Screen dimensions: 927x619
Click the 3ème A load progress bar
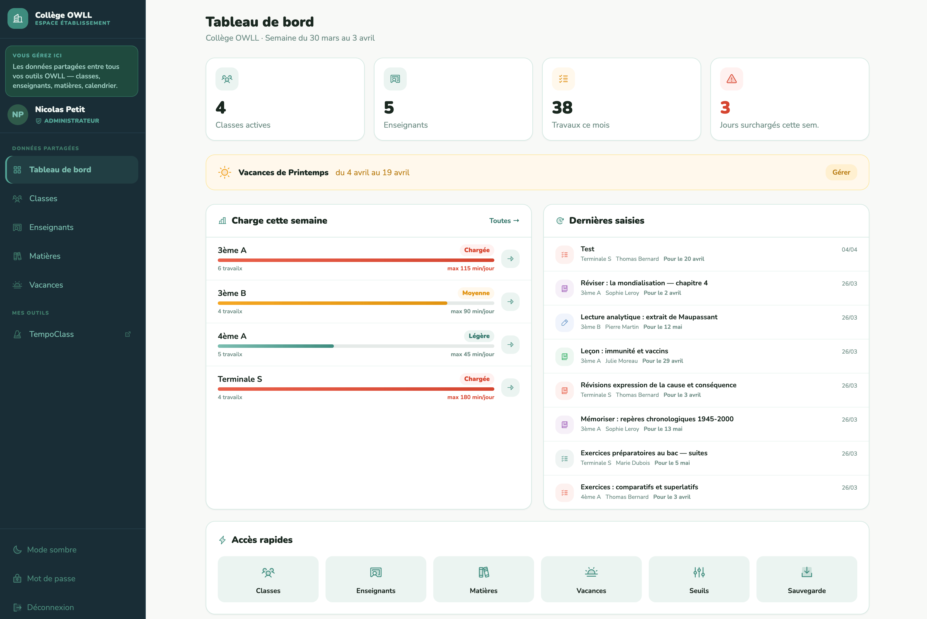356,260
